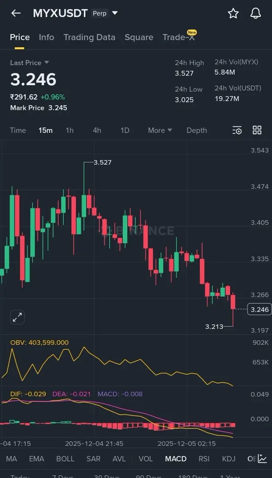
Task: Show the Depth chart
Action: [197, 130]
